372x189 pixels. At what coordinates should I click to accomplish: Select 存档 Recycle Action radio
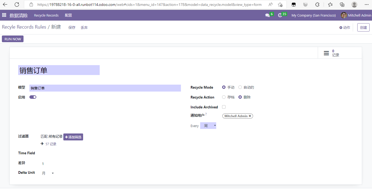224,97
